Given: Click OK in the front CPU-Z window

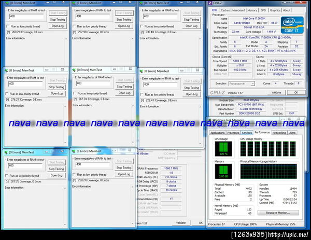Looking at the screenshot, I should click(x=296, y=92).
